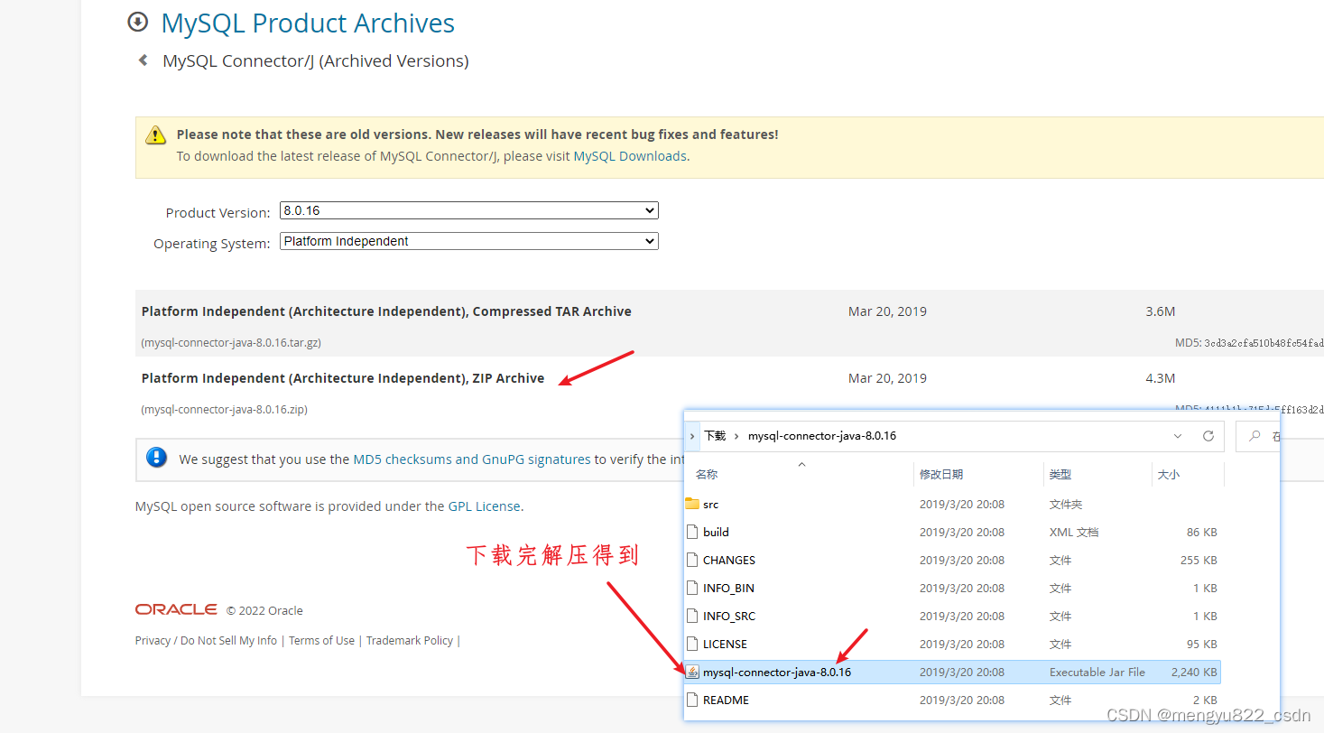Open the Privacy / Do Not Sell My Info link

pyautogui.click(x=206, y=640)
